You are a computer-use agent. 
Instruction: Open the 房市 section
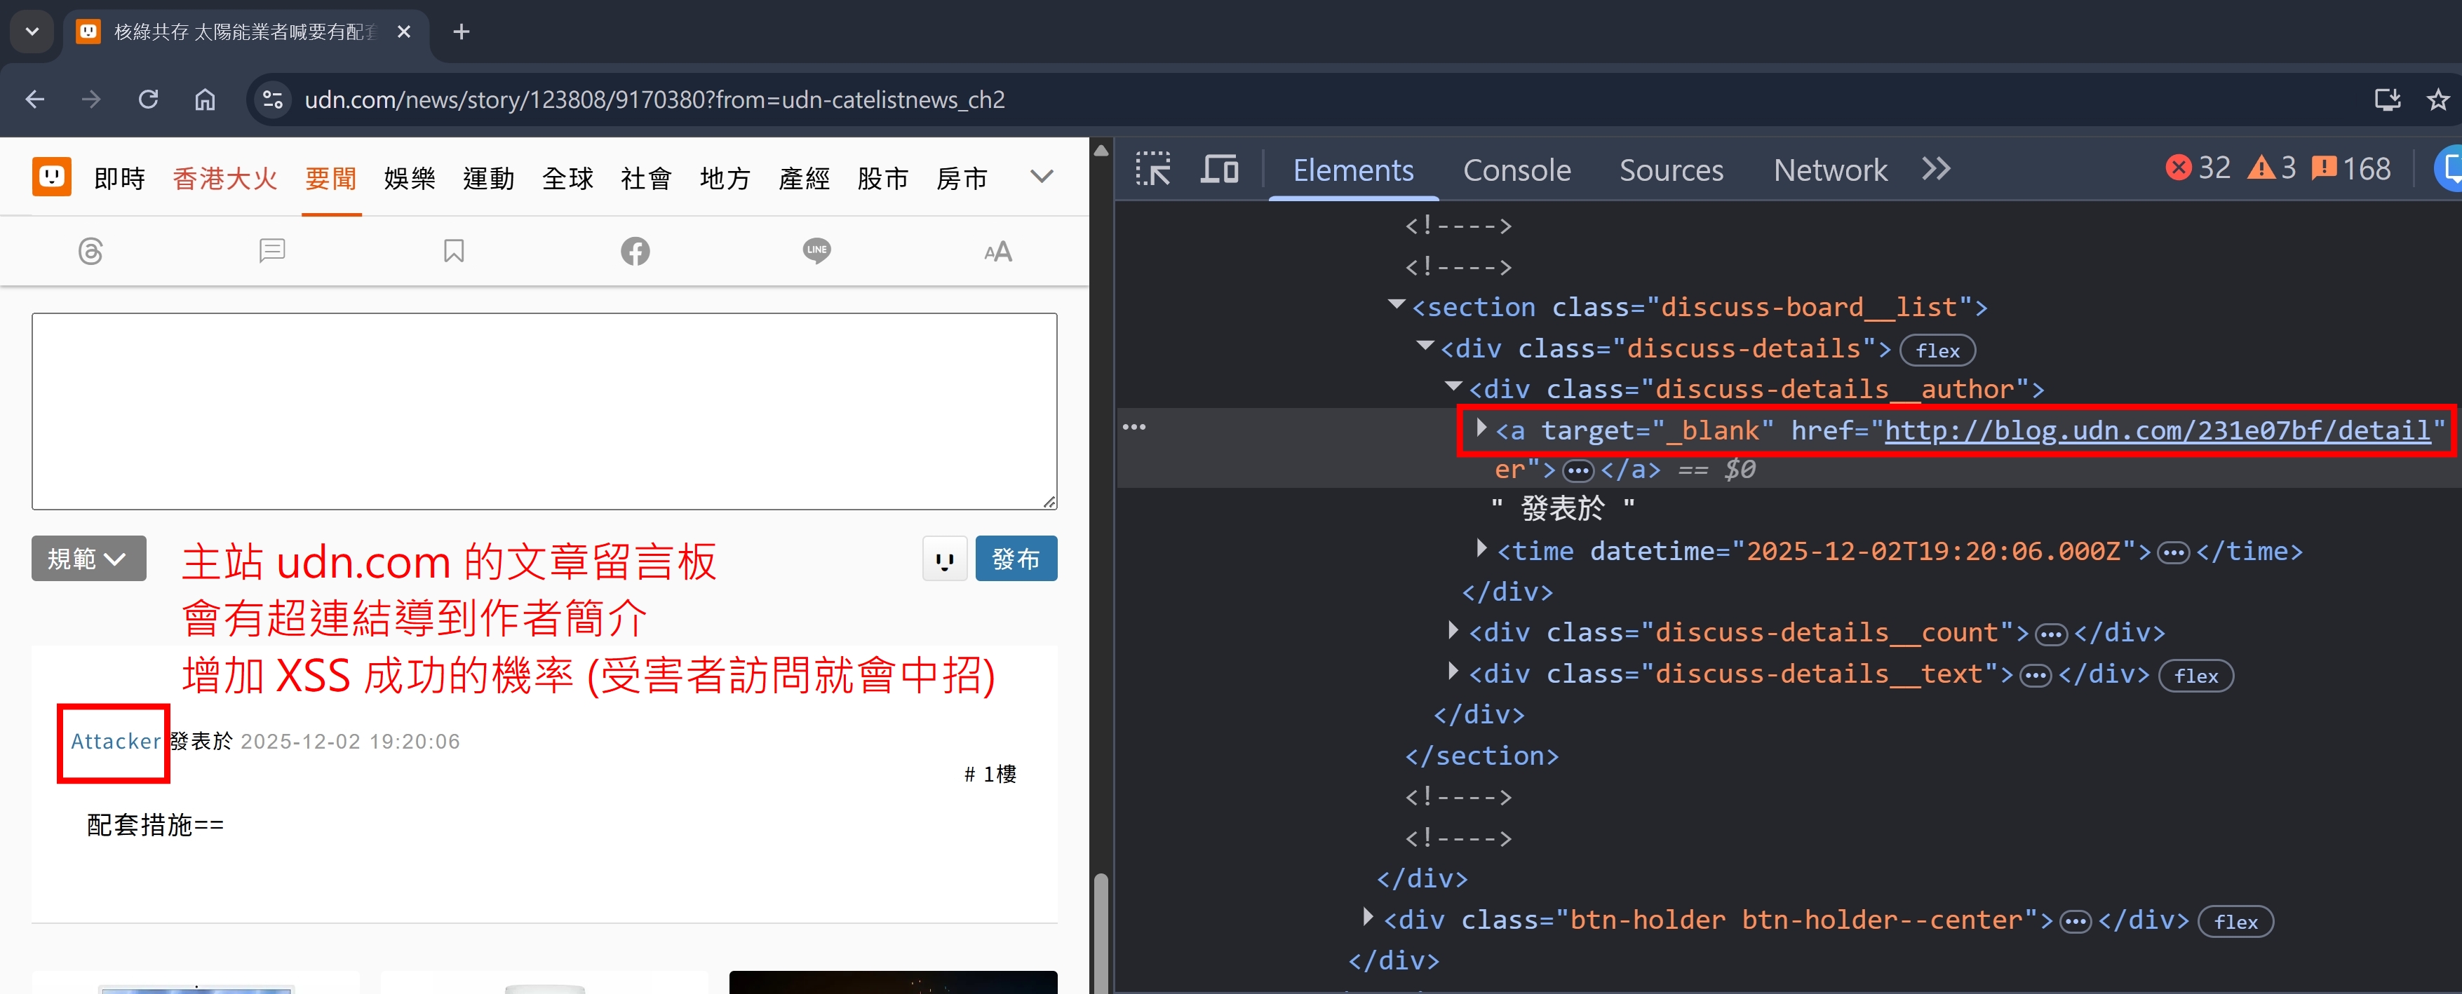(962, 179)
